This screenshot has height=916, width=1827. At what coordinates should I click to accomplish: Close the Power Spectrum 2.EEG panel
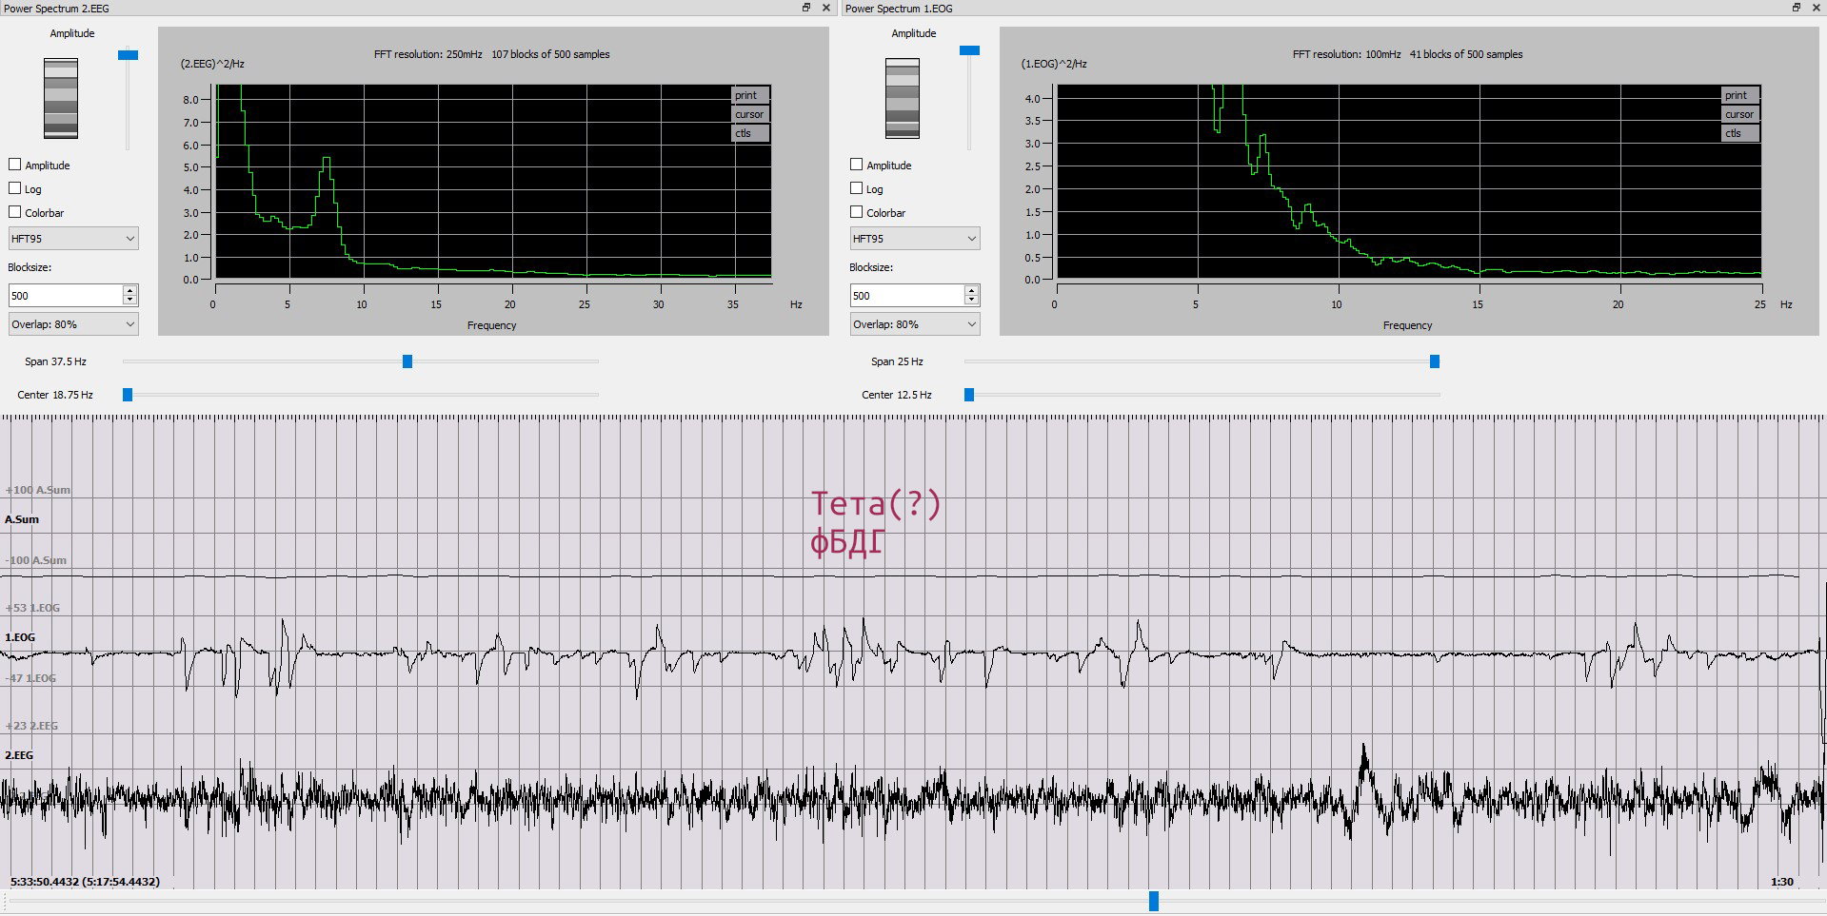(x=826, y=8)
